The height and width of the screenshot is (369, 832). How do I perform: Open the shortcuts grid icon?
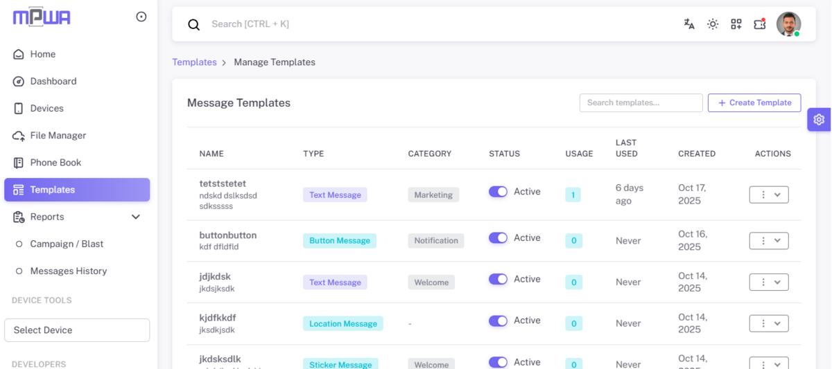pos(736,24)
